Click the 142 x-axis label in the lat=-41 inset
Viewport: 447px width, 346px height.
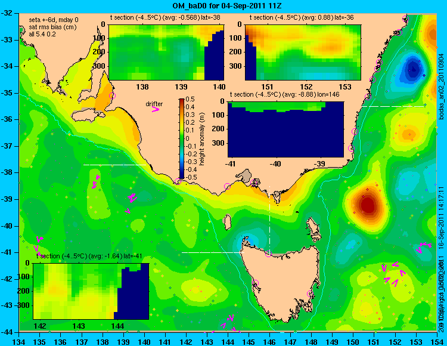coord(41,326)
